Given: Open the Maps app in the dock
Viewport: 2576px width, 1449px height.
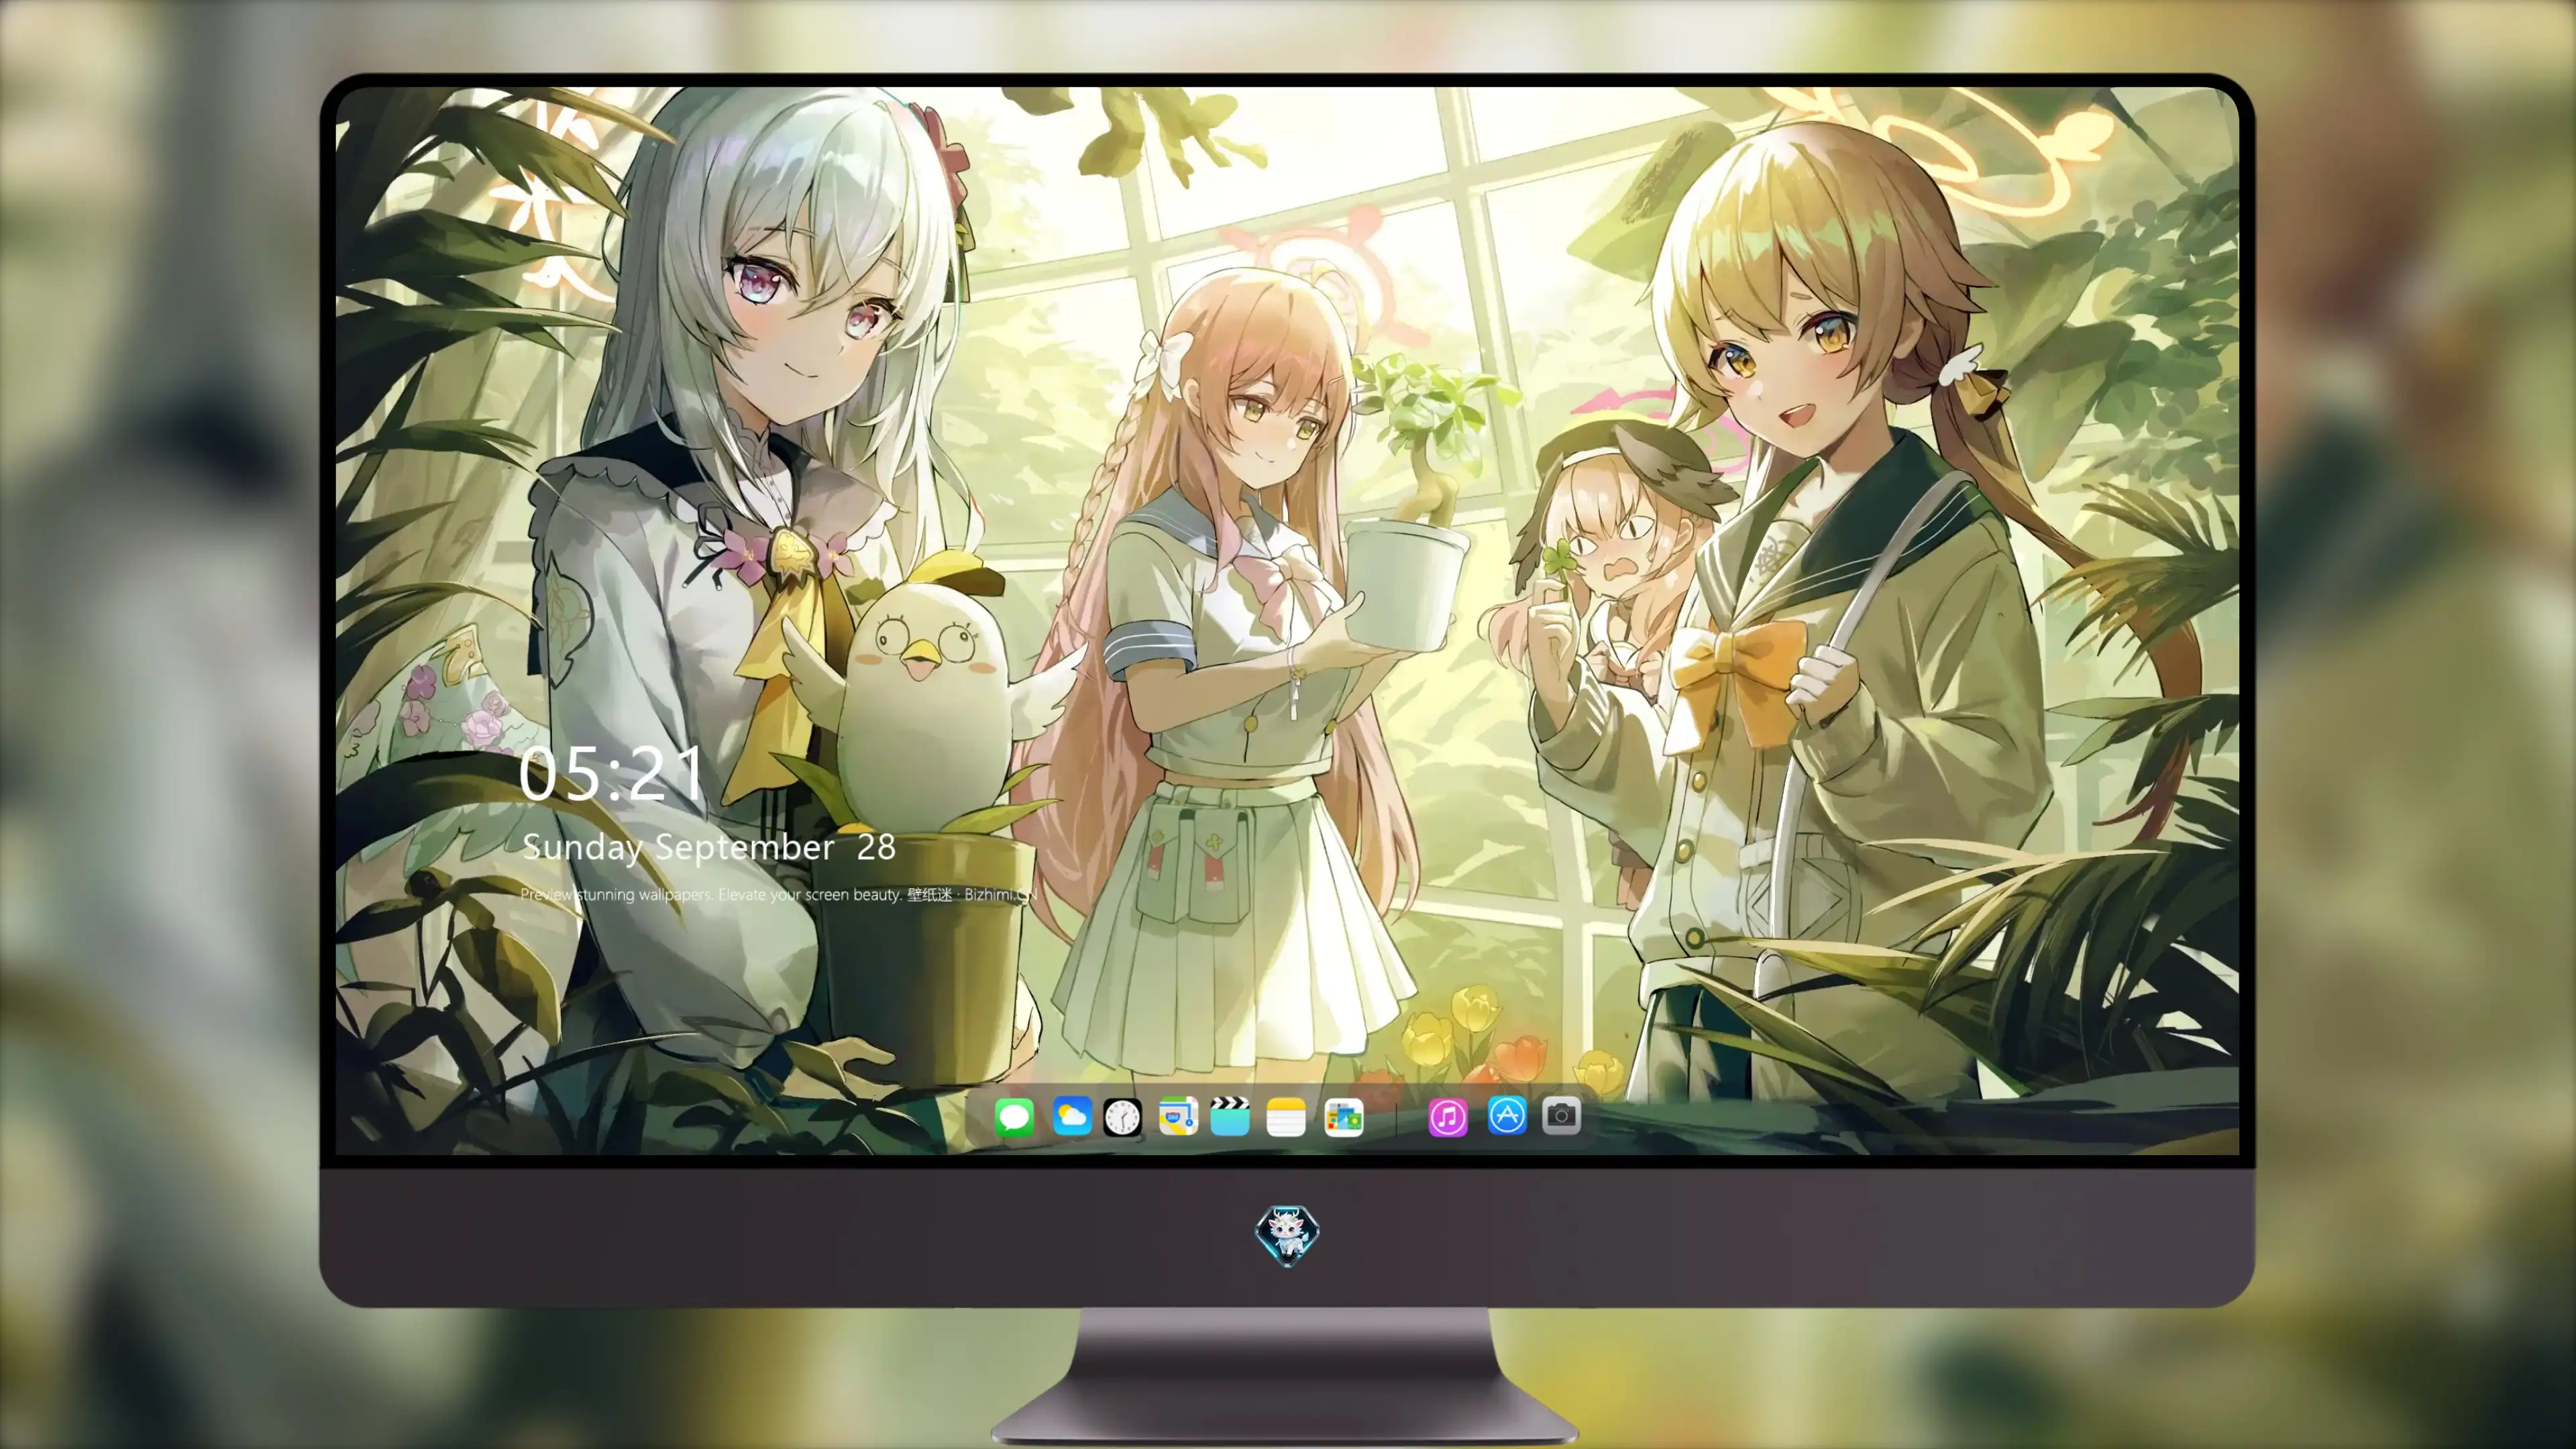Looking at the screenshot, I should 1178,1116.
